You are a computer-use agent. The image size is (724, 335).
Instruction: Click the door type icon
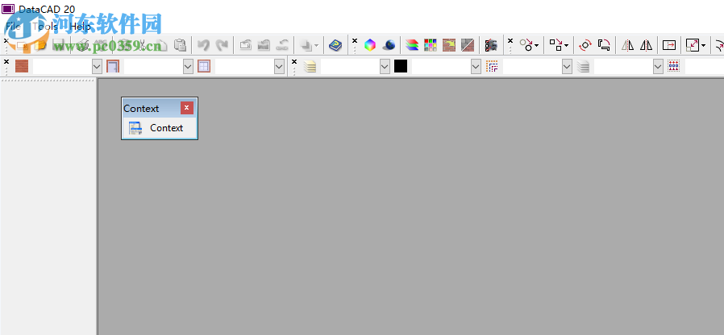[x=113, y=67]
